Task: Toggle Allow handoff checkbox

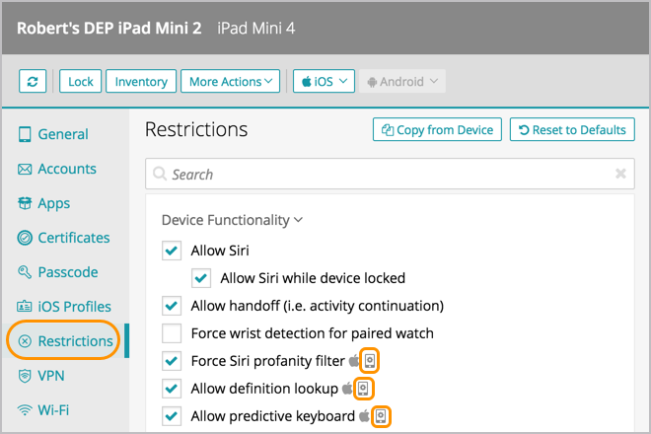Action: [172, 306]
